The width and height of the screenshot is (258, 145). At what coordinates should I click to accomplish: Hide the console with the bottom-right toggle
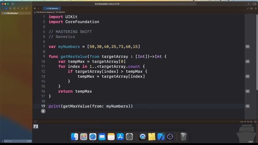[x=255, y=122]
